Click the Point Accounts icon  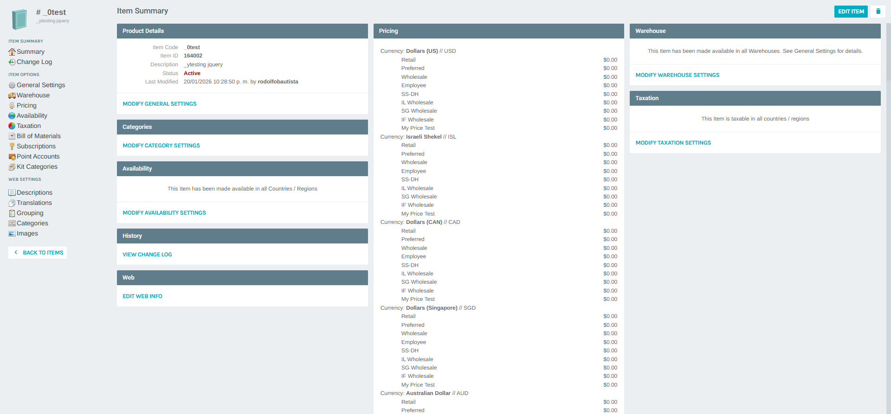point(12,157)
